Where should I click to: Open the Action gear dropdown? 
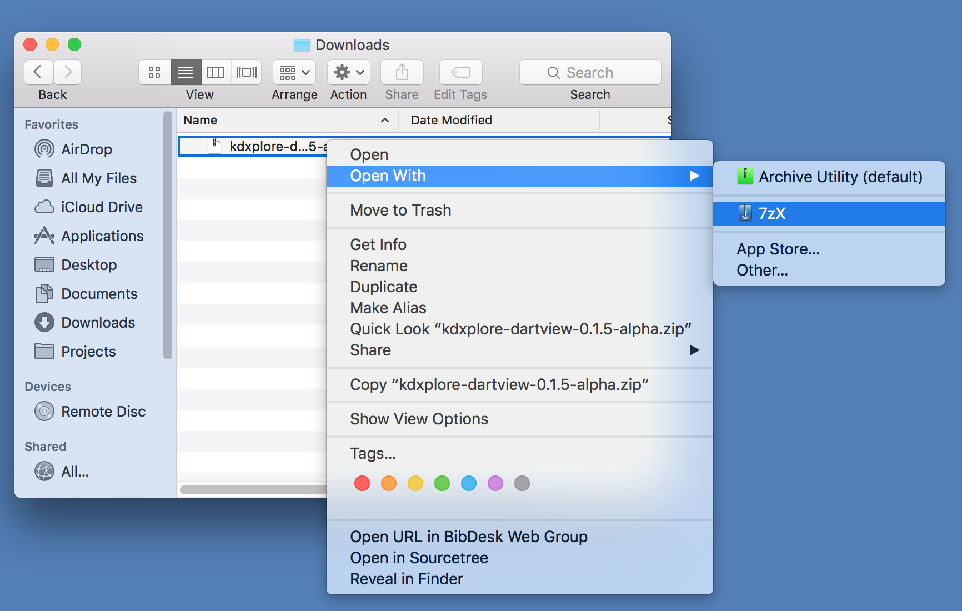click(349, 72)
